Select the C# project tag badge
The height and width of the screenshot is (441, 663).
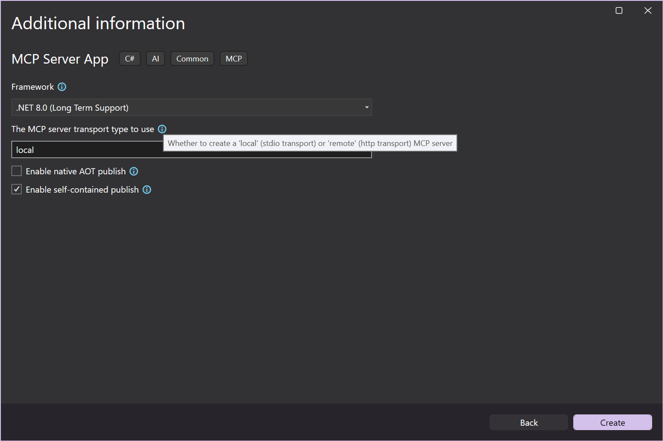tap(129, 58)
